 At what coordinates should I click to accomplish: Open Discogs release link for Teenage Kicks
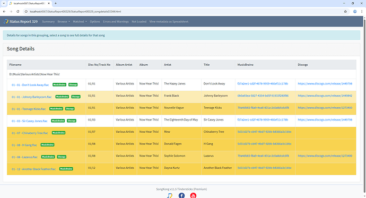click(x=325, y=108)
